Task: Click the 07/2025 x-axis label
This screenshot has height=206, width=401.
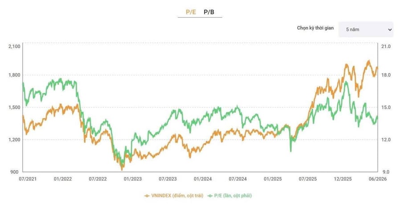Action: [x=307, y=179]
